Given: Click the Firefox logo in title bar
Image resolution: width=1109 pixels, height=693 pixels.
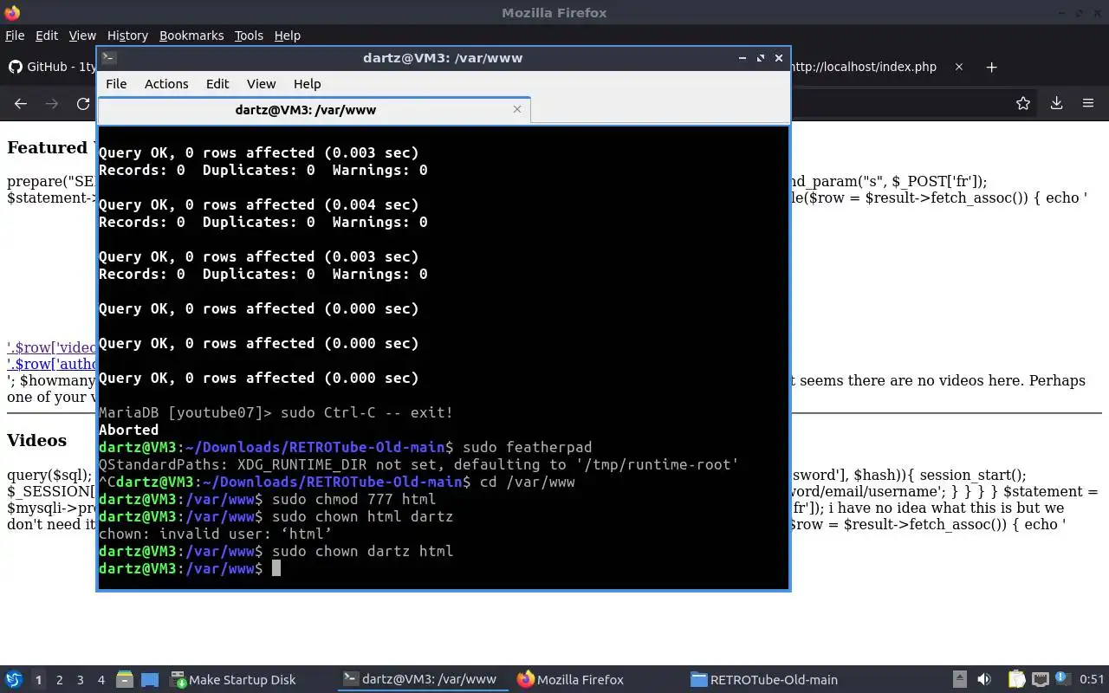Looking at the screenshot, I should (12, 12).
